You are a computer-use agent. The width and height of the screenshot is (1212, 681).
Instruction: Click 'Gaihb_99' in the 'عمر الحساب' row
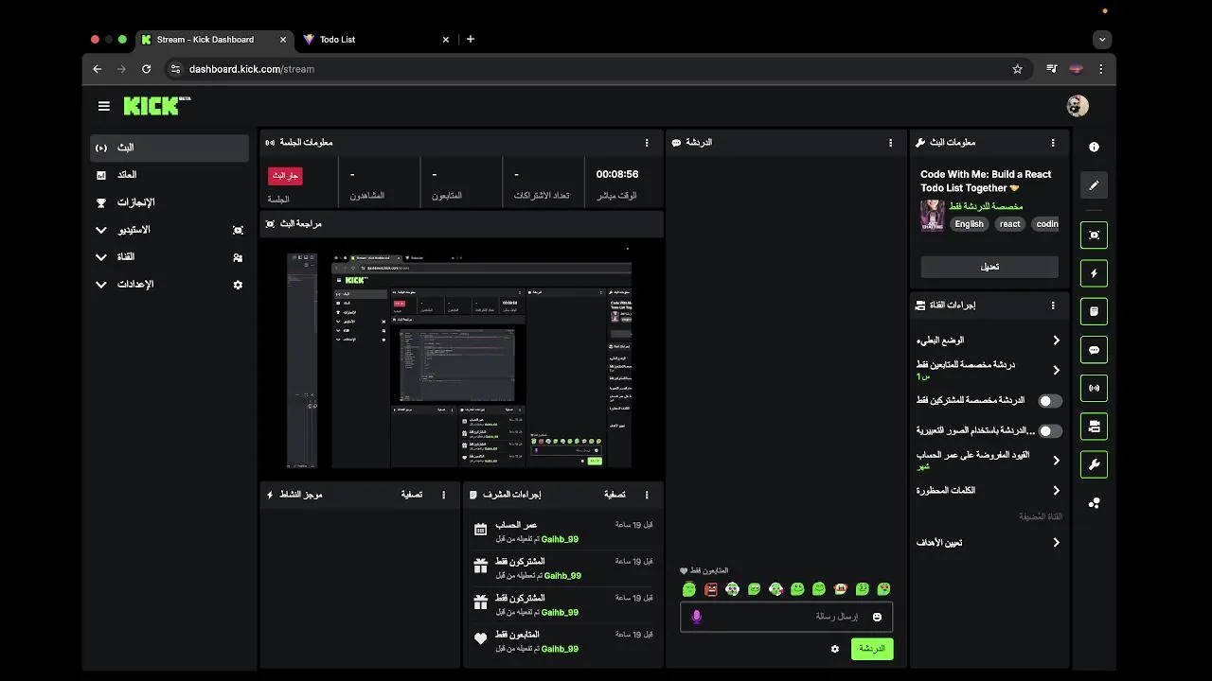pos(560,539)
